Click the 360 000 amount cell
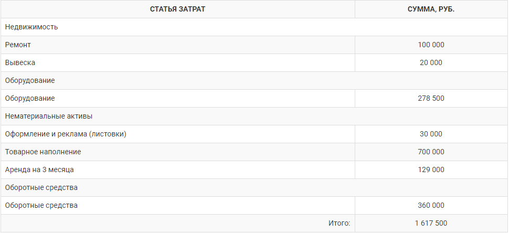 click(x=431, y=205)
